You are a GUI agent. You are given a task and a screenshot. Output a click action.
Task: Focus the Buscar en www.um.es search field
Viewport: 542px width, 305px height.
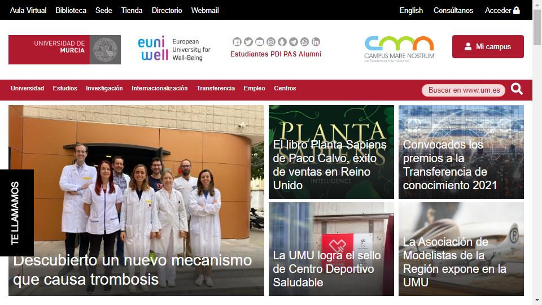464,90
